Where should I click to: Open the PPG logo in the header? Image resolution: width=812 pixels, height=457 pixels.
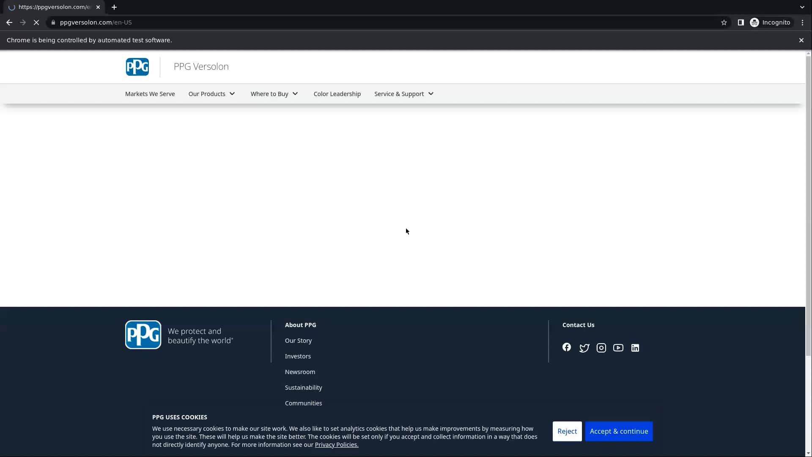137,66
